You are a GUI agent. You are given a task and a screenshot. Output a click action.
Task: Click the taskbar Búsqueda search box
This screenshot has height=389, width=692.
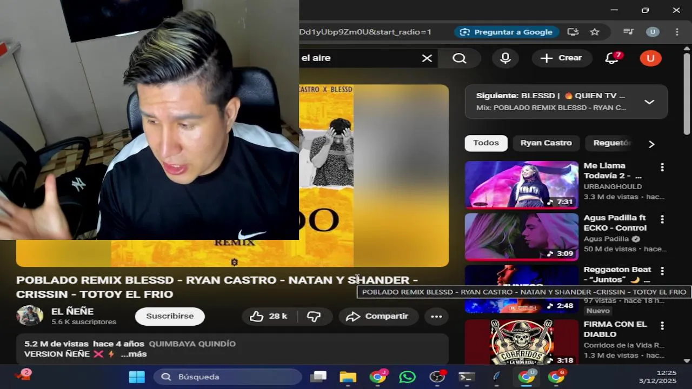click(228, 377)
